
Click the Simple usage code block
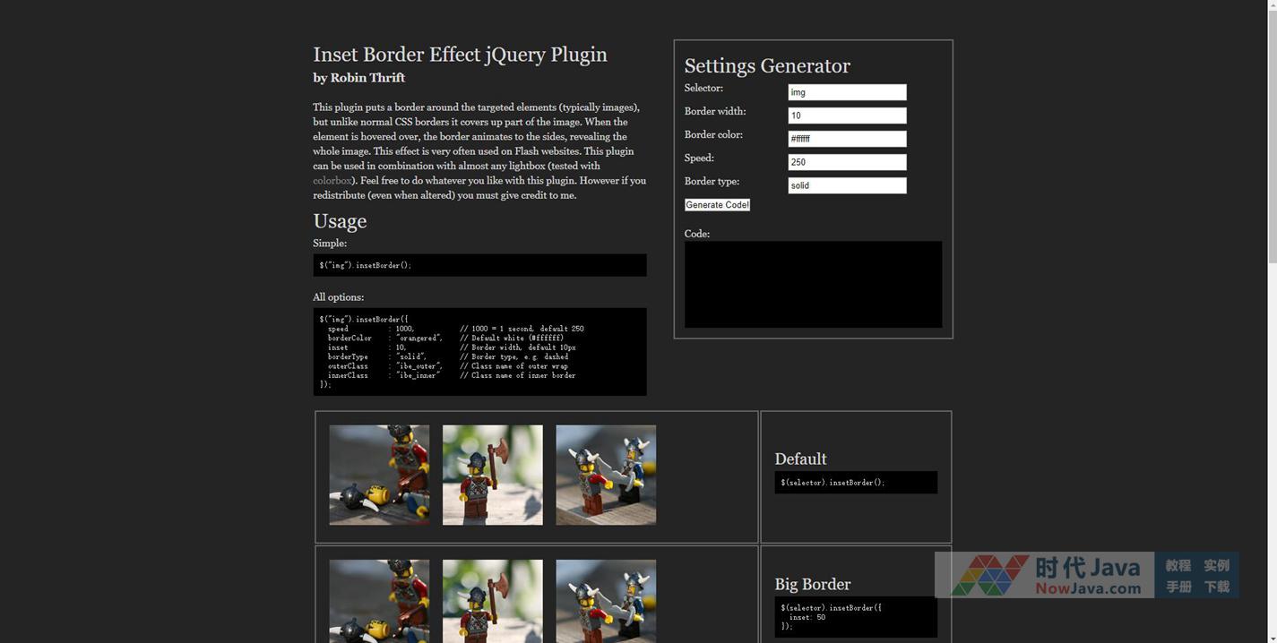click(x=479, y=265)
